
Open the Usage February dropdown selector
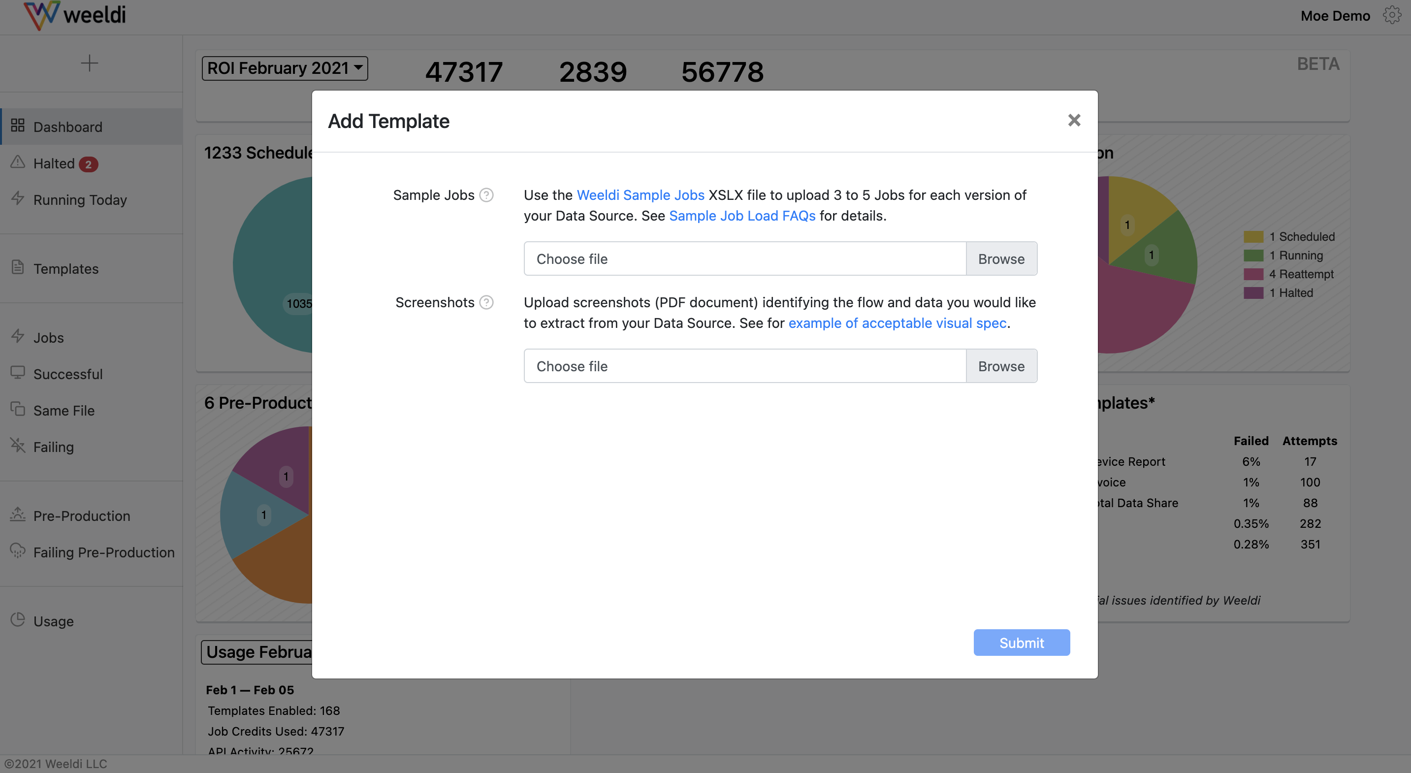[257, 652]
